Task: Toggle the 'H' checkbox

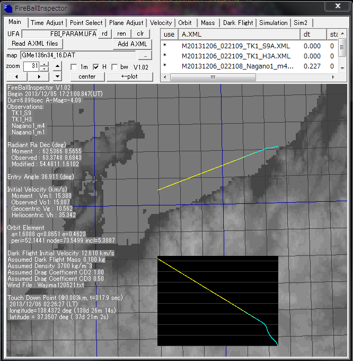Action: point(96,67)
